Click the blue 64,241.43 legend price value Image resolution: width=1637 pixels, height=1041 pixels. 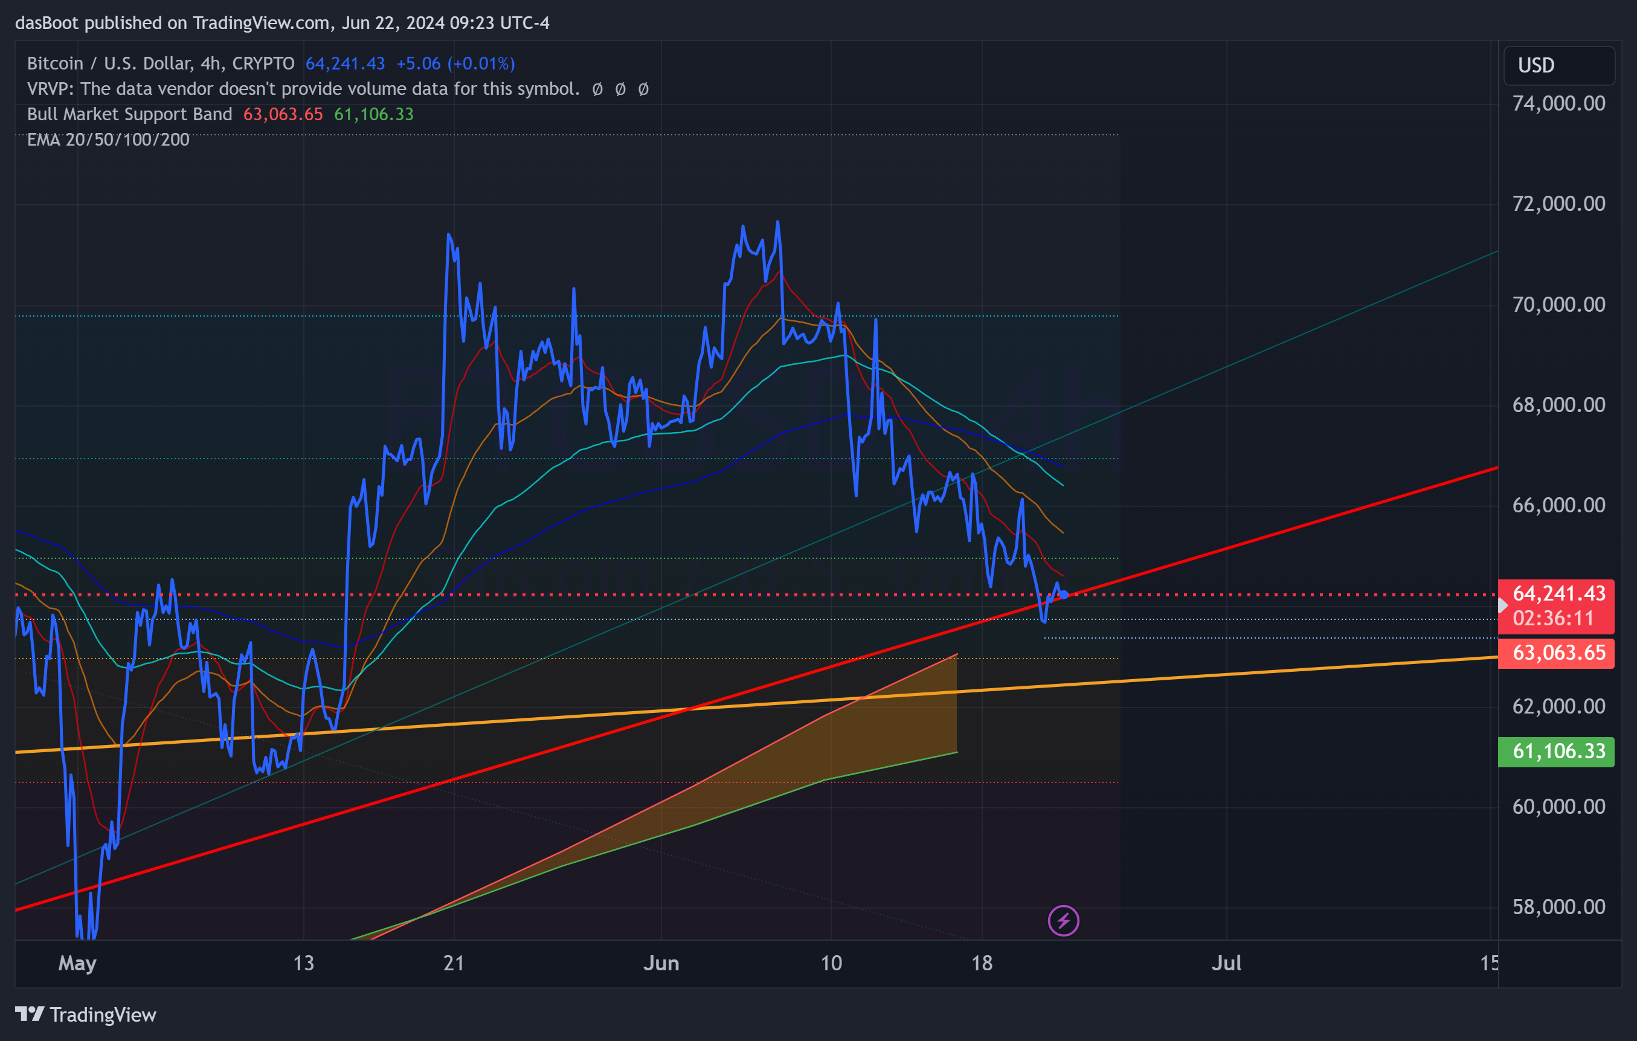tap(346, 63)
